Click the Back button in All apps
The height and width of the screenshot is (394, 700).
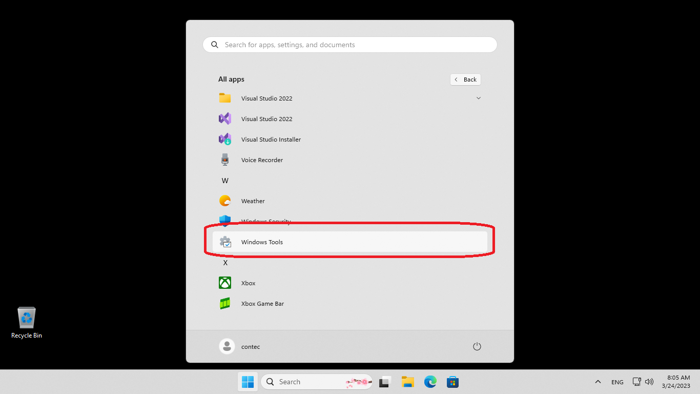(x=465, y=80)
